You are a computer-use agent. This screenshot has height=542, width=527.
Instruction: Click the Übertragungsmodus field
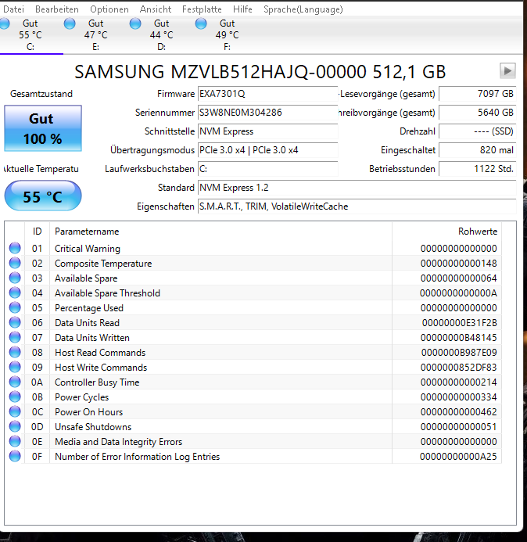coord(268,150)
